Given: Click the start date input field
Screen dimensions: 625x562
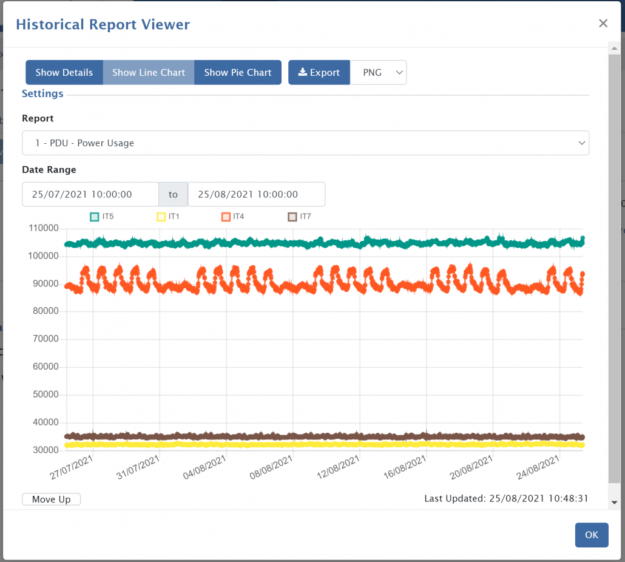Looking at the screenshot, I should [90, 194].
